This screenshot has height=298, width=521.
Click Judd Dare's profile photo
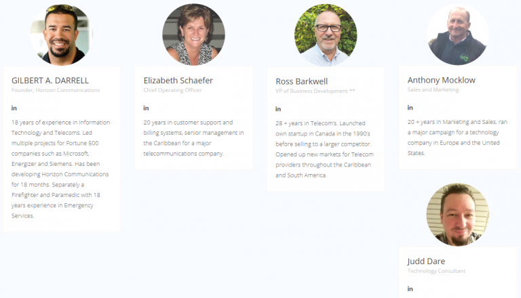click(457, 215)
